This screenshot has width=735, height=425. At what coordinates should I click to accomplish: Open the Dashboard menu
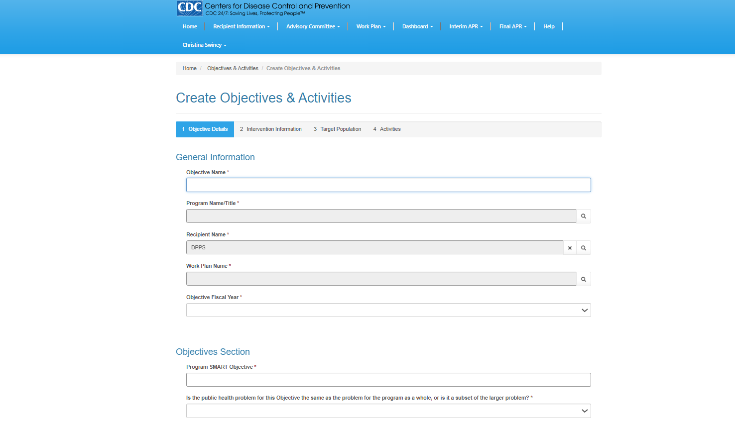tap(417, 27)
